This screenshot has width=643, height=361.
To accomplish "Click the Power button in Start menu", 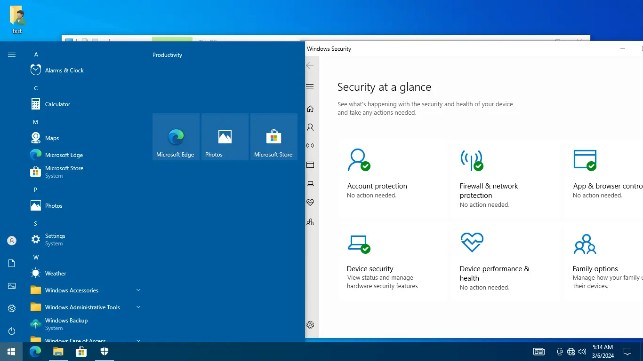I will point(12,331).
